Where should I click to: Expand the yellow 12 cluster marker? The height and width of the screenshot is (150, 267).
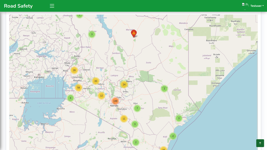(x=101, y=96)
